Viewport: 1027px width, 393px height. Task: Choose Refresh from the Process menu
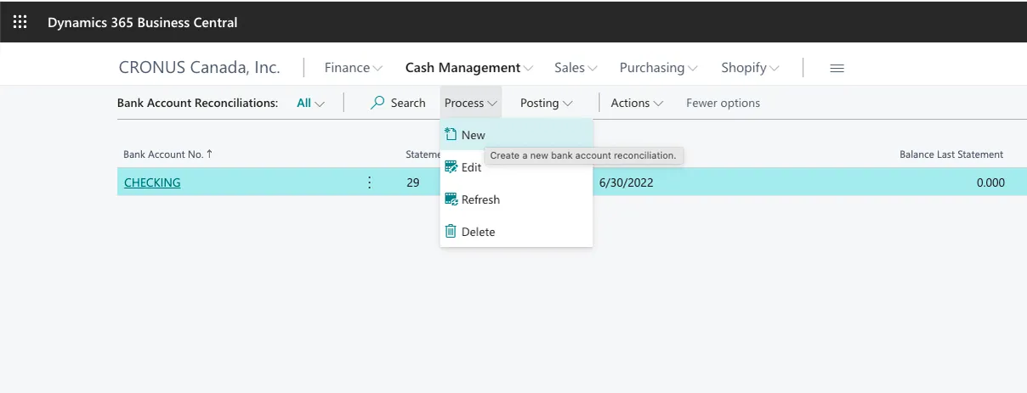(x=516, y=199)
